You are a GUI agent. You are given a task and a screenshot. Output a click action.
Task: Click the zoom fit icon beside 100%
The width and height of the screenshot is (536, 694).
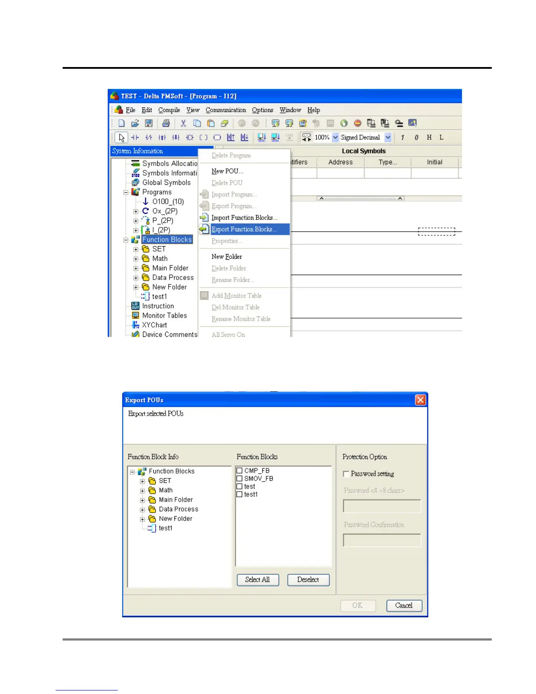pyautogui.click(x=307, y=138)
